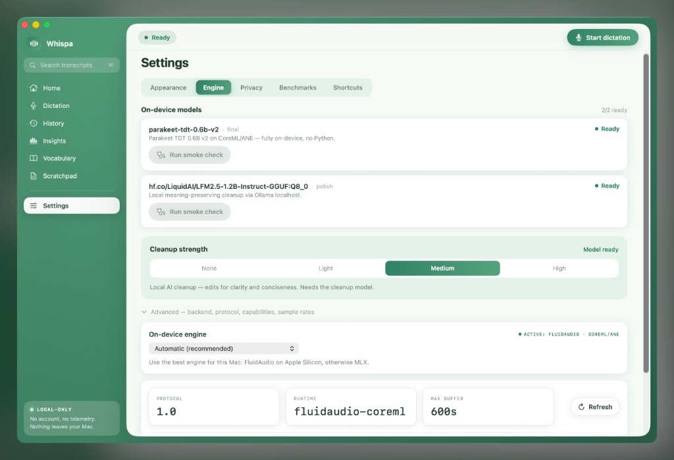The image size is (674, 460).
Task: Open Home in the sidebar
Action: 71,88
